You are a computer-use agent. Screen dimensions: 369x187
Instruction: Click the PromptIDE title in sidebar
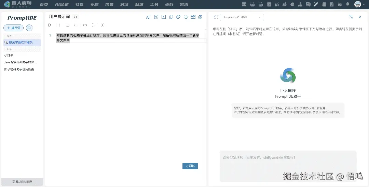[x=22, y=18]
